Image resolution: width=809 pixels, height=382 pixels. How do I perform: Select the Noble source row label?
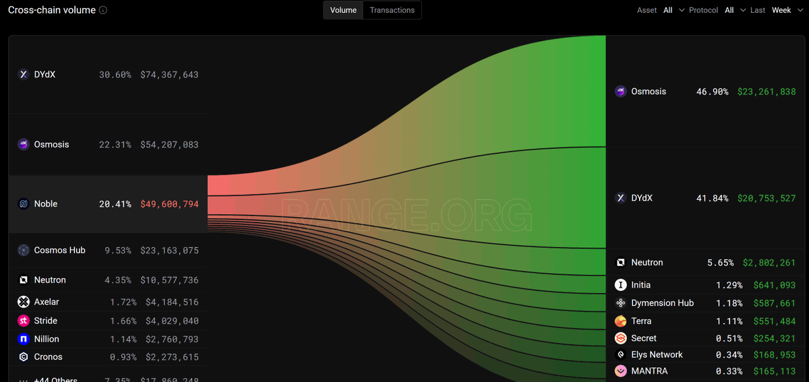(x=46, y=204)
